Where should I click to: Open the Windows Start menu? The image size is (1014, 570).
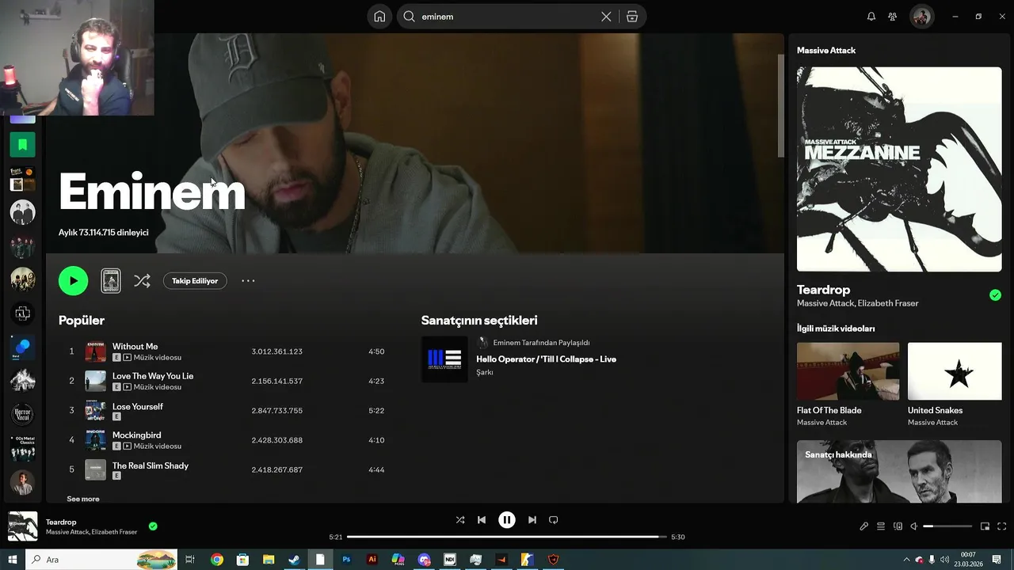pyautogui.click(x=13, y=560)
